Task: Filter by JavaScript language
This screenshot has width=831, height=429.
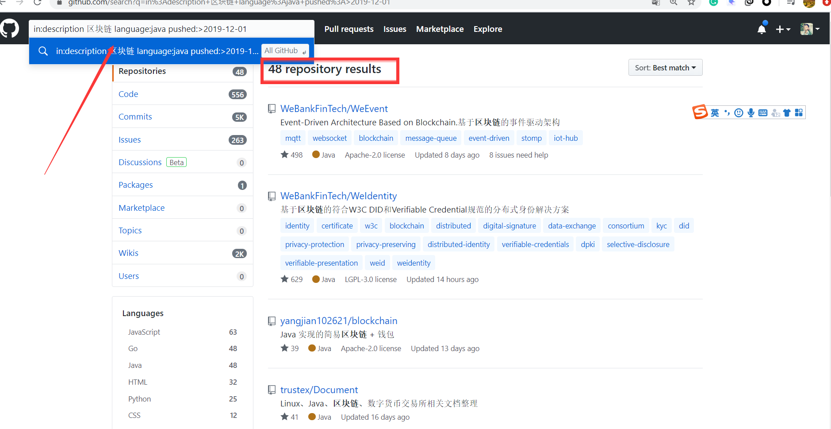Action: tap(182, 332)
